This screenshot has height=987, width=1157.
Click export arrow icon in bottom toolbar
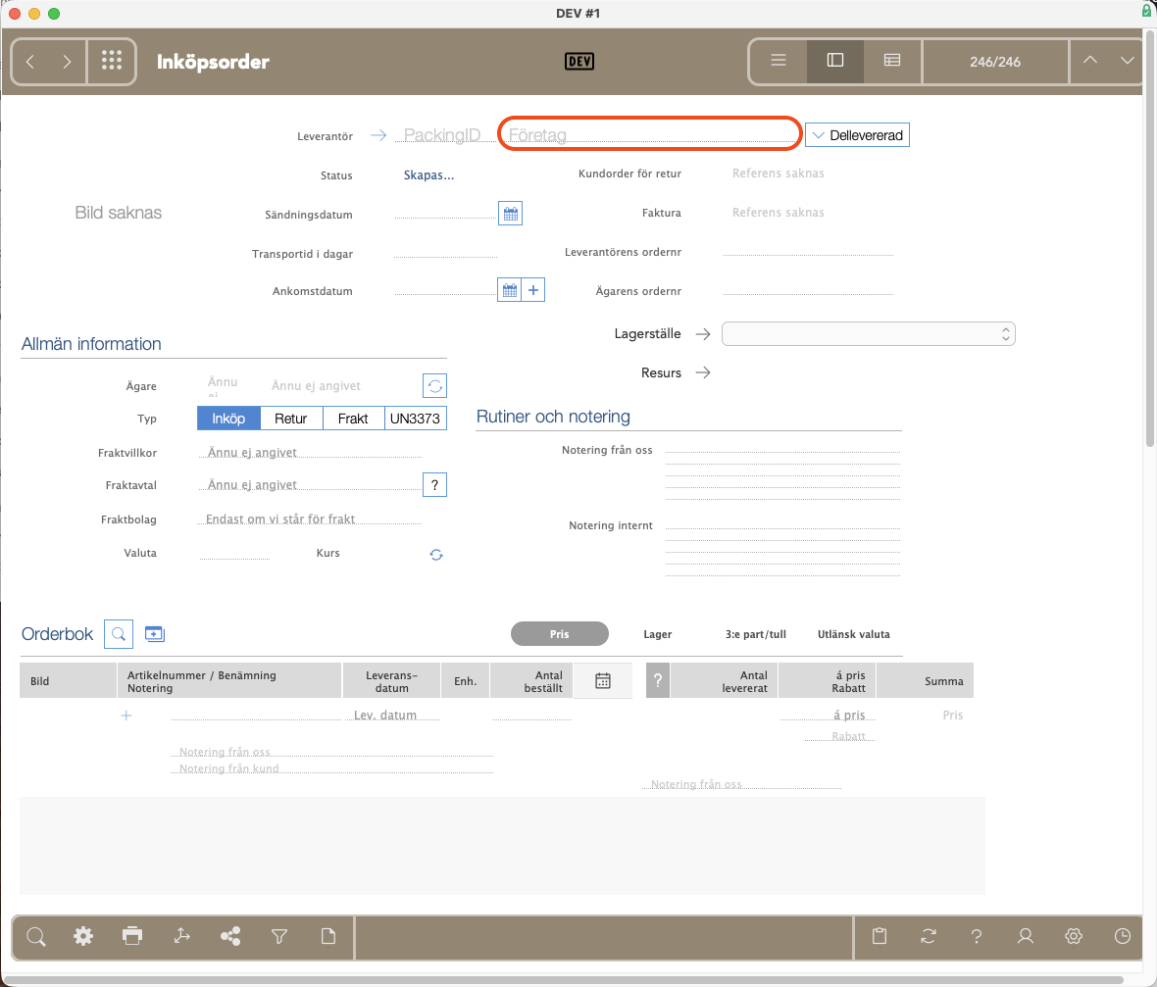pyautogui.click(x=181, y=936)
